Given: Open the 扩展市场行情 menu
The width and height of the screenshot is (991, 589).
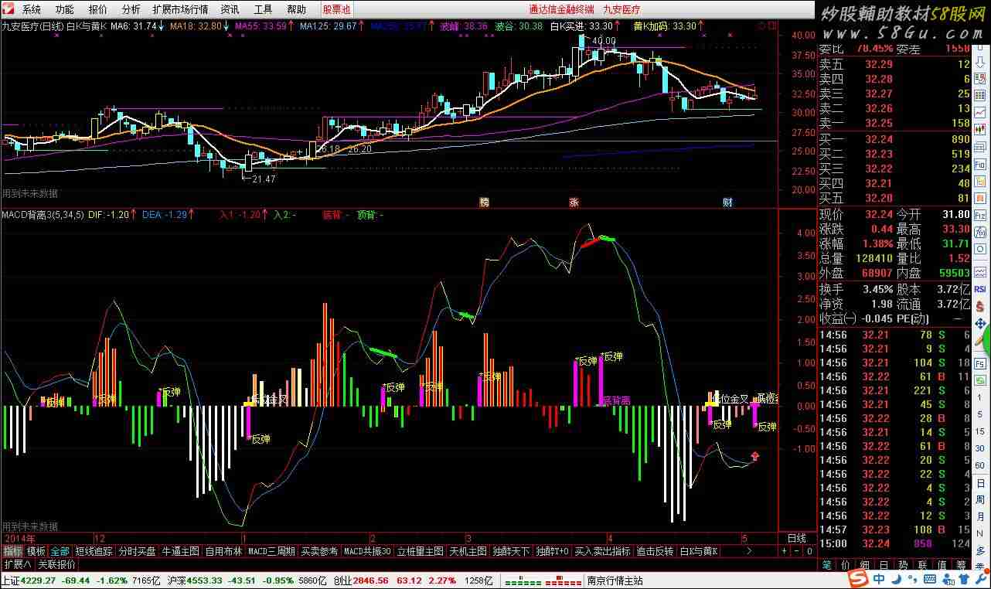Looking at the screenshot, I should click(180, 9).
